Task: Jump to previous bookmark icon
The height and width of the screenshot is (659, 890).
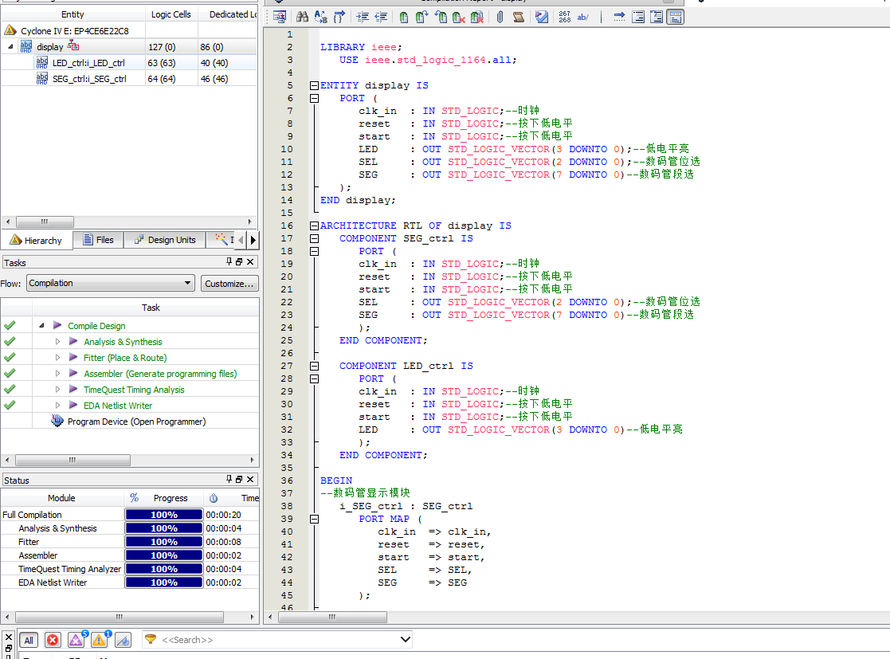Action: 441,17
